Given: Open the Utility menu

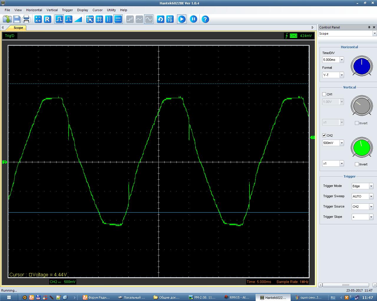Looking at the screenshot, I should 111,10.
